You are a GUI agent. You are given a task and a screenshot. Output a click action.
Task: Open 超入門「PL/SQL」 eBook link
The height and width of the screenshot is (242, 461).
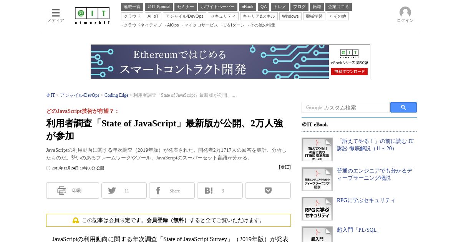(x=360, y=230)
